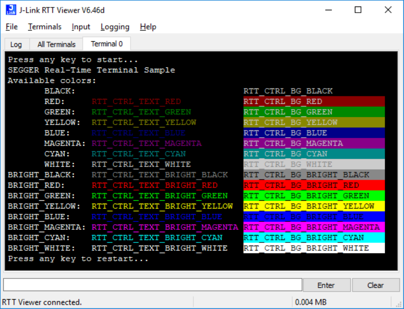Open the Help menu
Image resolution: width=404 pixels, height=309 pixels.
click(148, 27)
